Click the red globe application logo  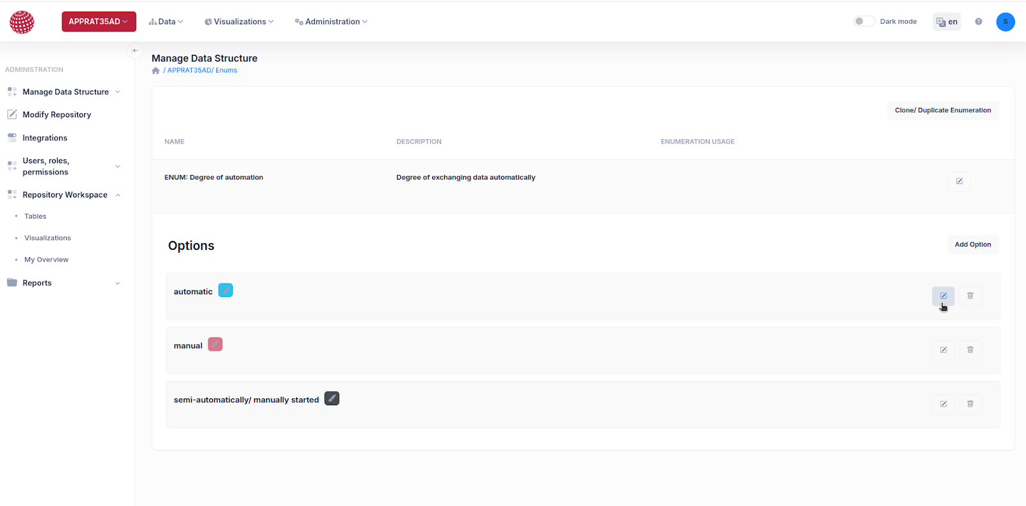(x=22, y=22)
